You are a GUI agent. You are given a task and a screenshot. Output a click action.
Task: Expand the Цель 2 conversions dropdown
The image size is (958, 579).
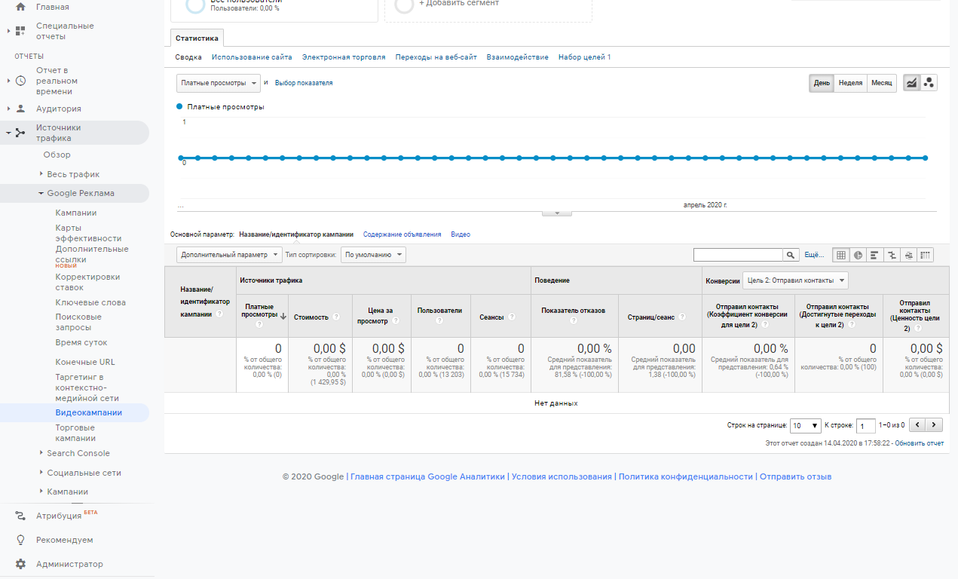(x=795, y=280)
